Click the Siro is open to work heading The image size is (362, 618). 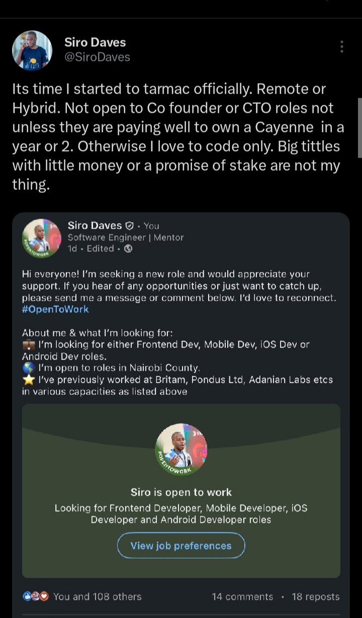[181, 492]
